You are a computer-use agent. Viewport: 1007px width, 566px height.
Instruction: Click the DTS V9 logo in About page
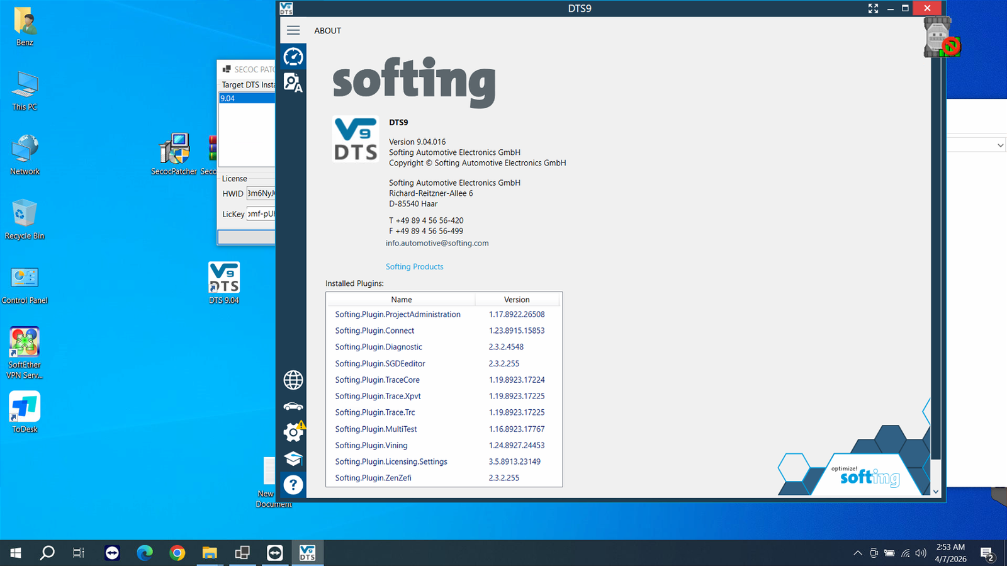[356, 139]
